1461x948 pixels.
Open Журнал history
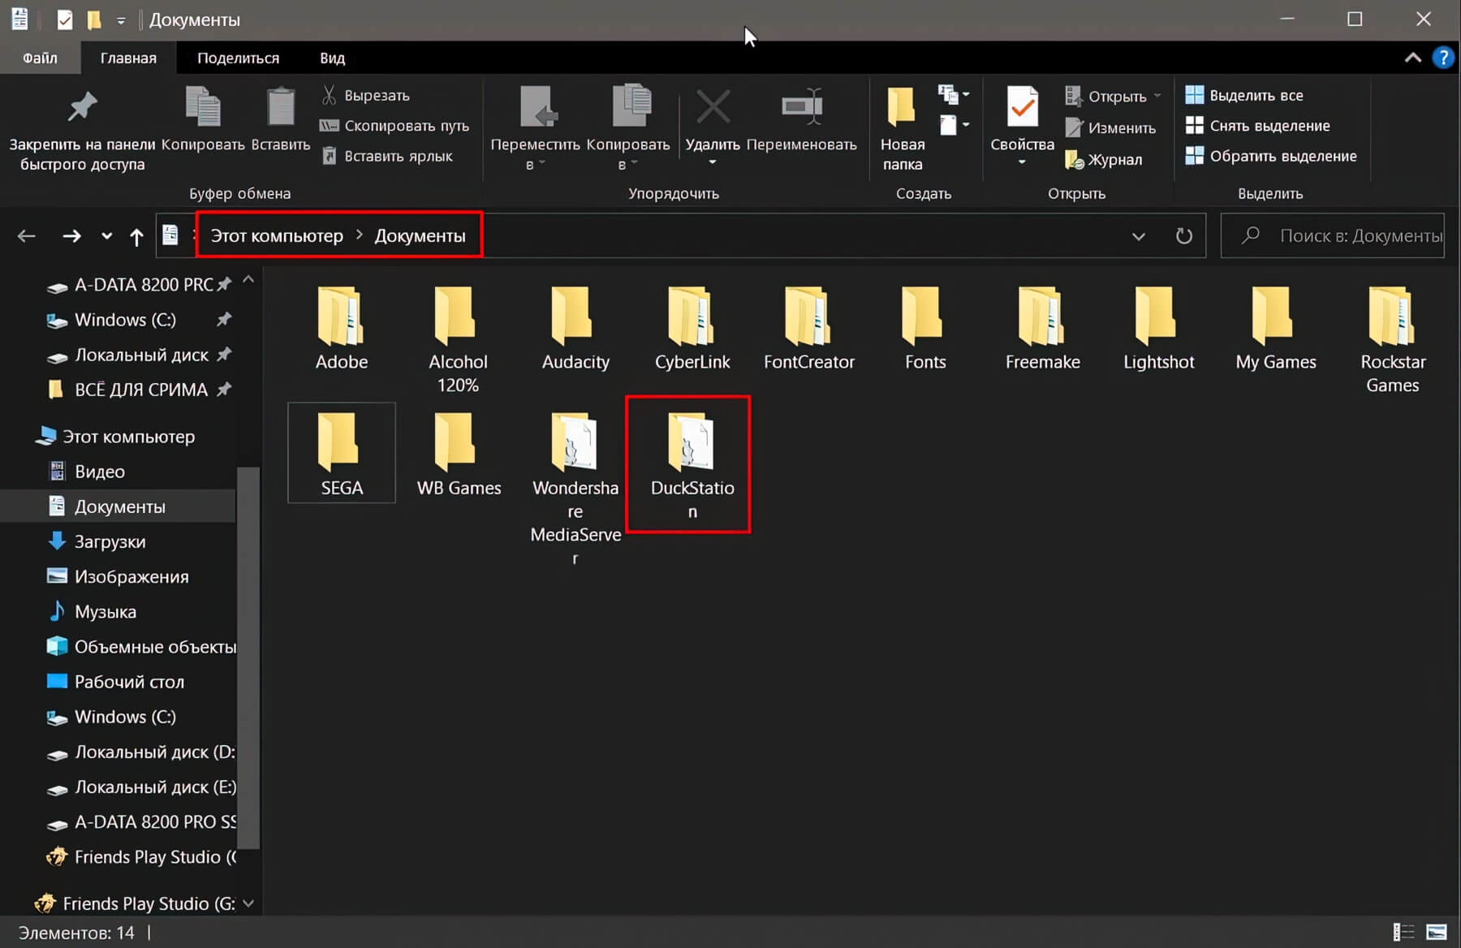[x=1103, y=160]
